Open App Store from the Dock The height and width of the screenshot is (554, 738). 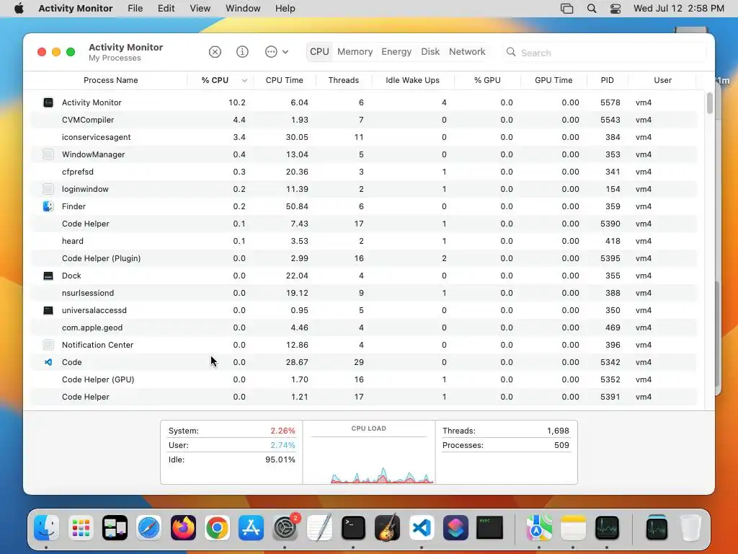click(251, 527)
